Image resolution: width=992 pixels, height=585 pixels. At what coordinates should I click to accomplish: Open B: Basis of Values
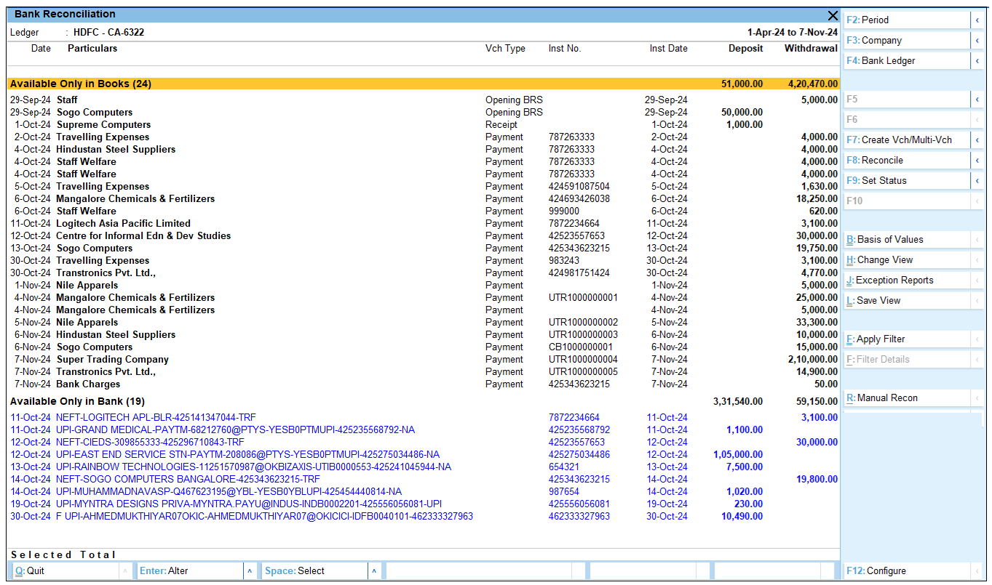click(907, 240)
